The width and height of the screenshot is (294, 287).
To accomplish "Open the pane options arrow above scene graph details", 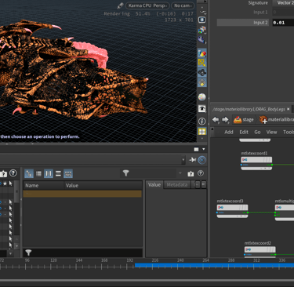I will (204, 149).
